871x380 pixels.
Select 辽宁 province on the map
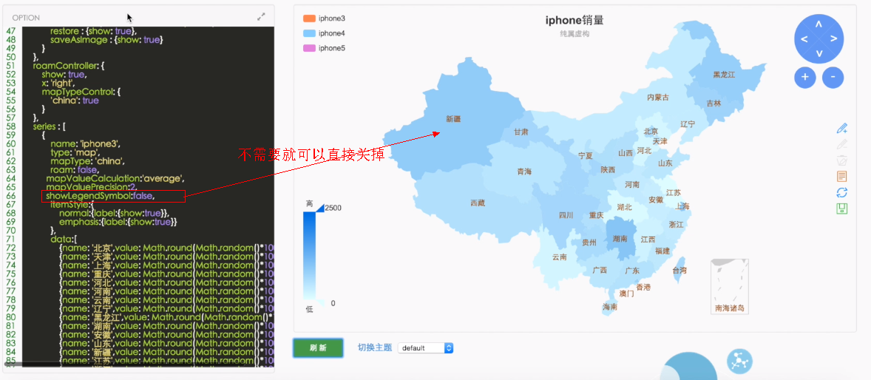point(688,124)
